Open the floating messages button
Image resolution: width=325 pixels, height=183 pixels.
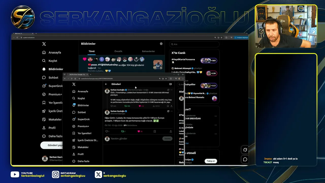click(245, 159)
